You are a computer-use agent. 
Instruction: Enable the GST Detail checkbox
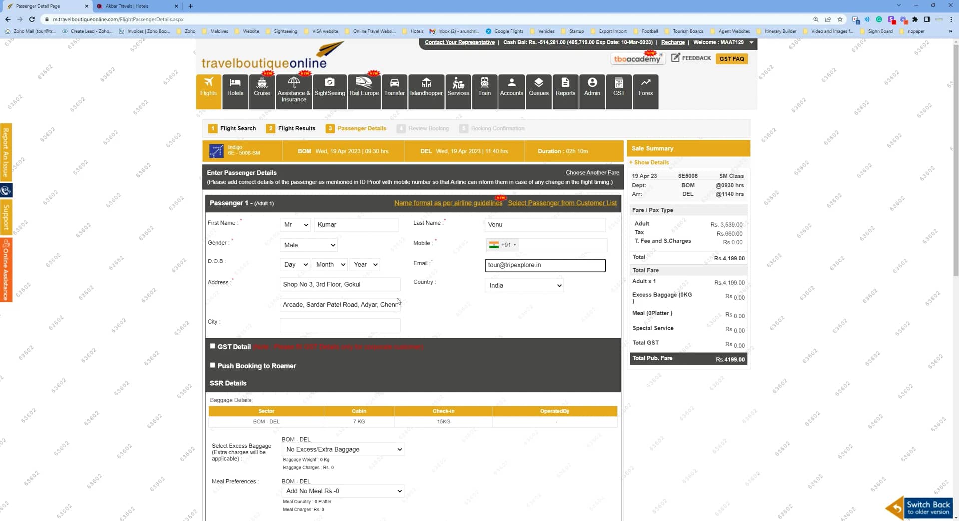coord(212,345)
